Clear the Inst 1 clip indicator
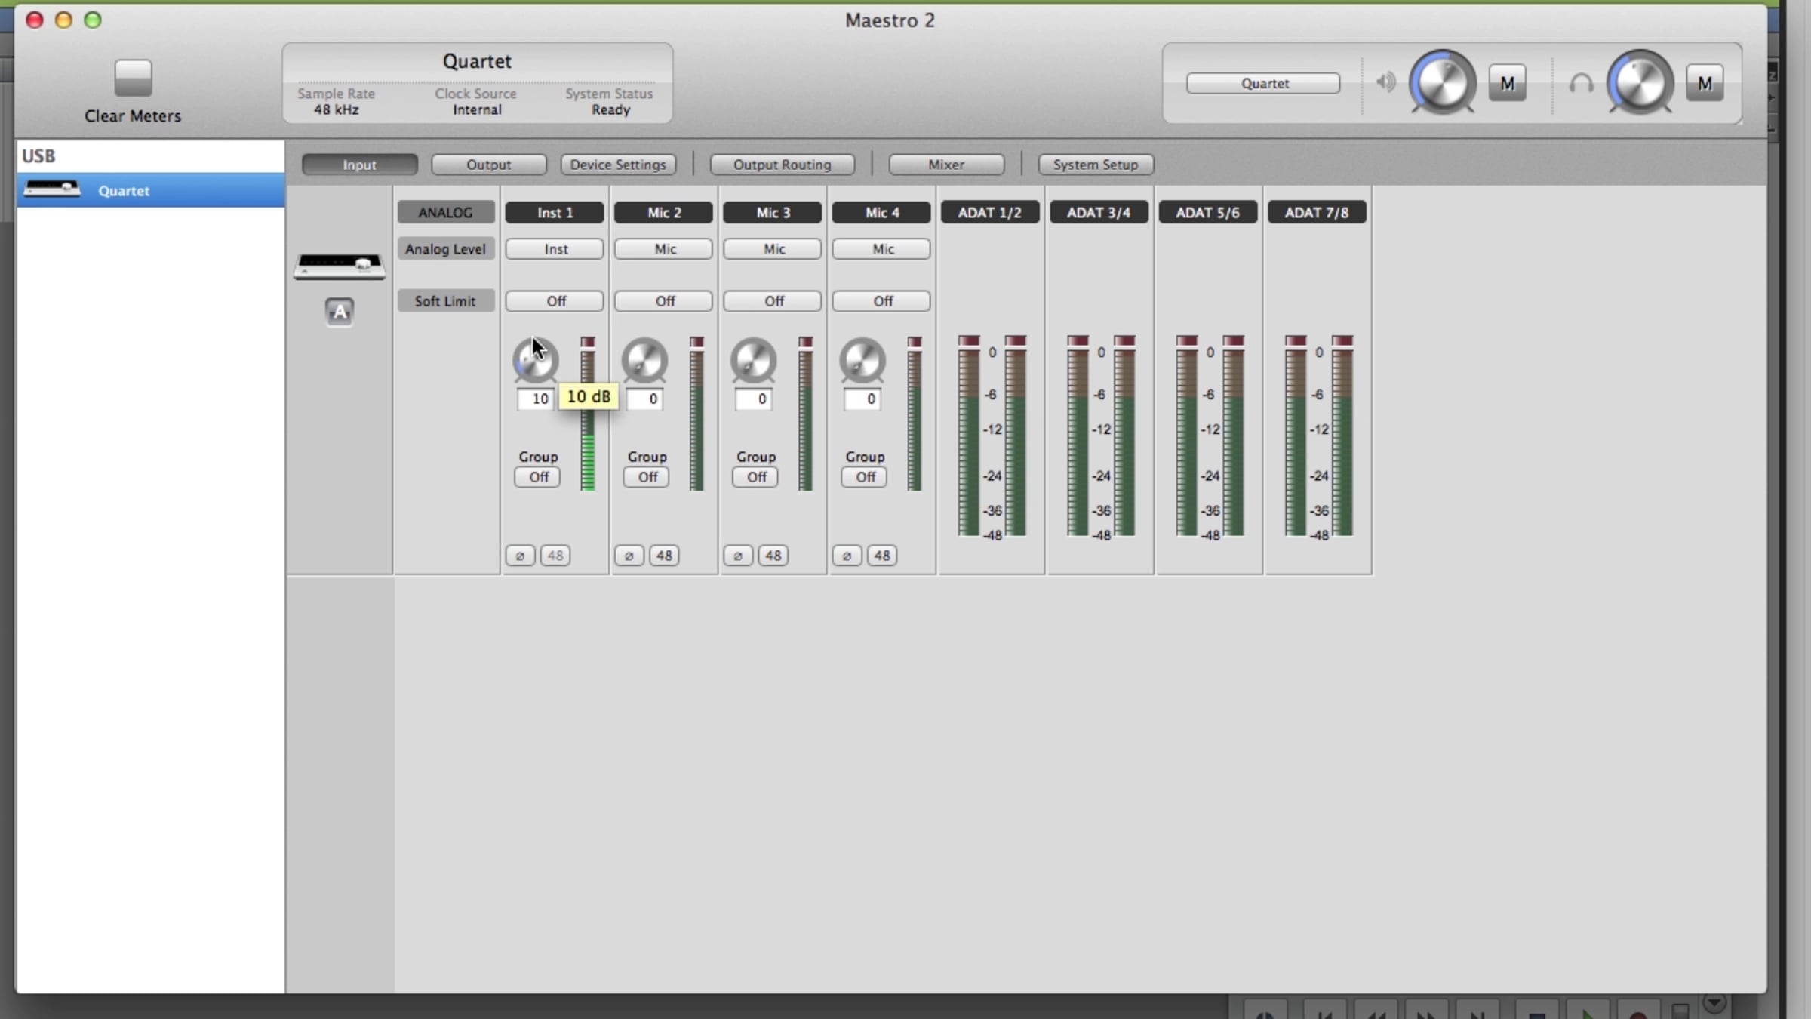The image size is (1811, 1019). [x=588, y=342]
